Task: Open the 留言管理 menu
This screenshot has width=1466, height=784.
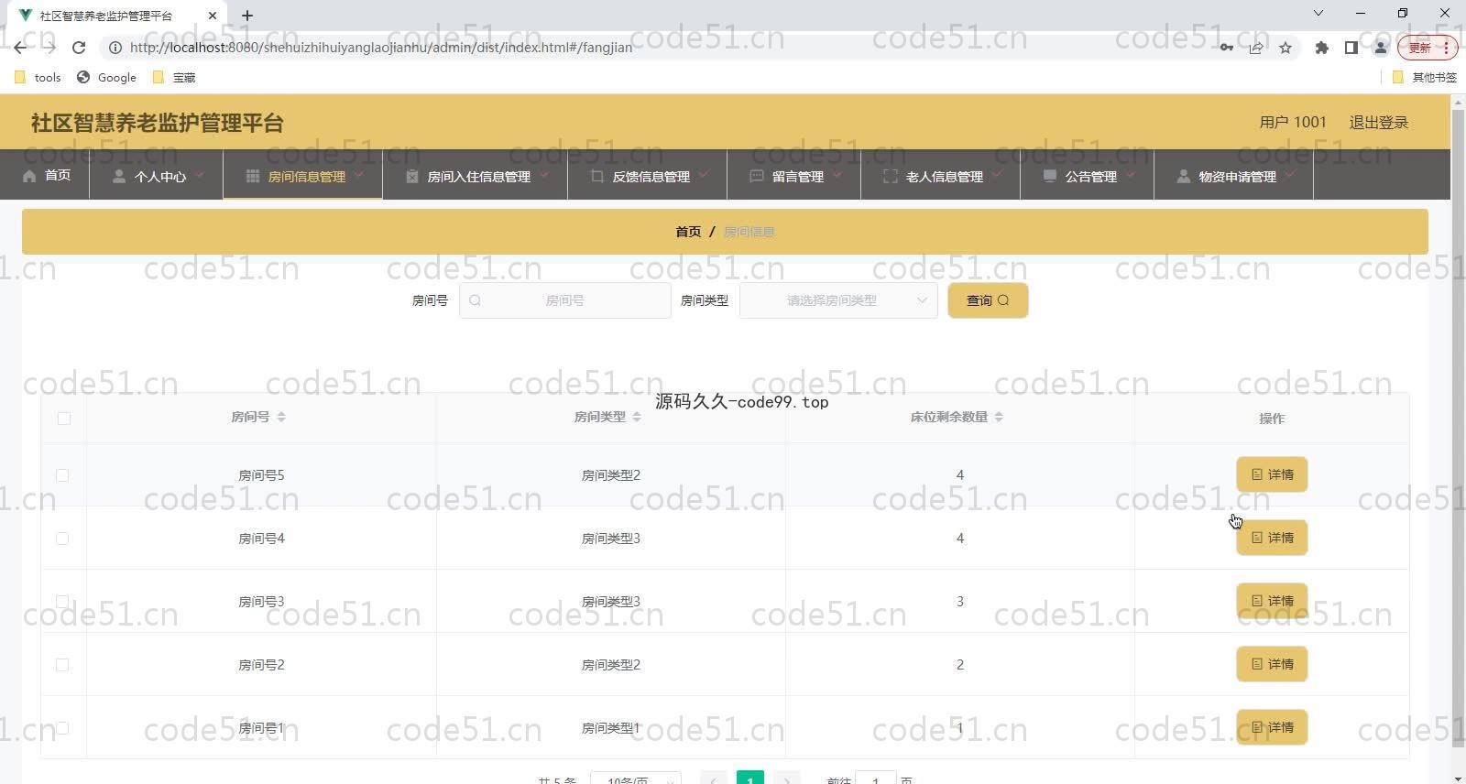Action: tap(794, 176)
